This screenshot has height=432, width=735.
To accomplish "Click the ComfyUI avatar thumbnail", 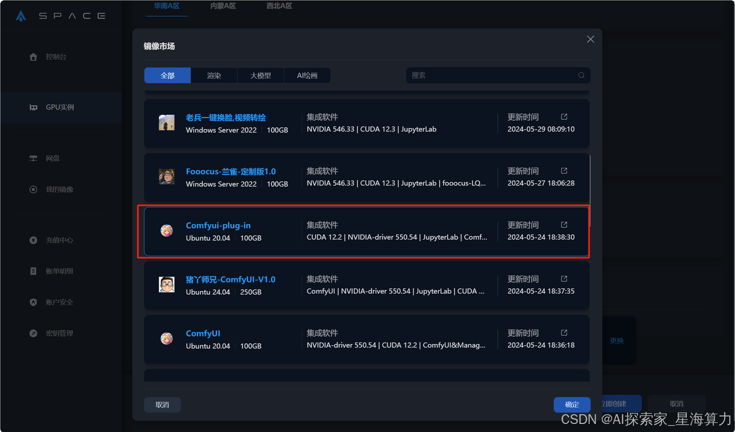I will click(x=167, y=338).
